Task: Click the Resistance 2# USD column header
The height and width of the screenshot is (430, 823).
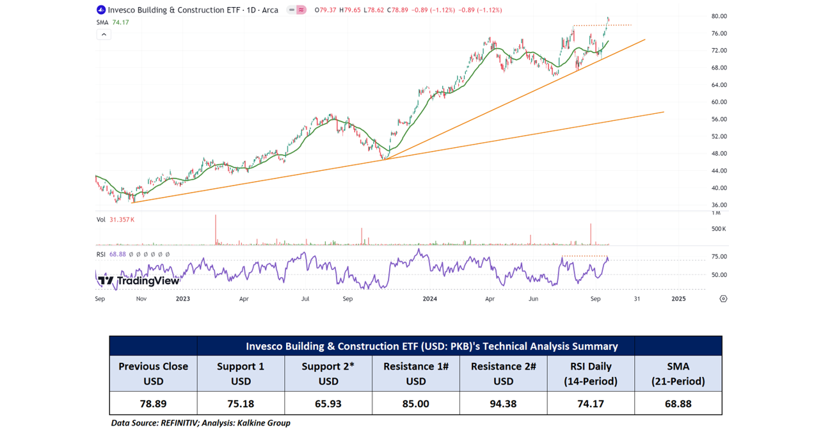Action: (x=504, y=374)
